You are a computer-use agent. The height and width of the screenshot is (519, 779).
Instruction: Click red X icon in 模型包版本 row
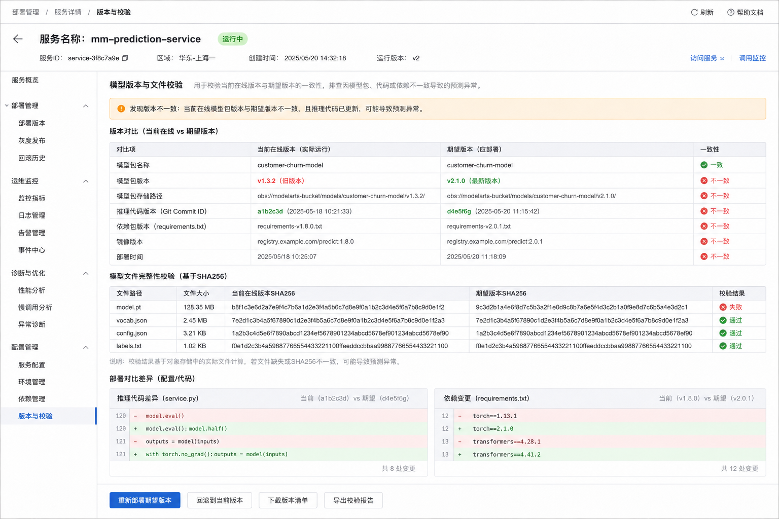pyautogui.click(x=704, y=180)
